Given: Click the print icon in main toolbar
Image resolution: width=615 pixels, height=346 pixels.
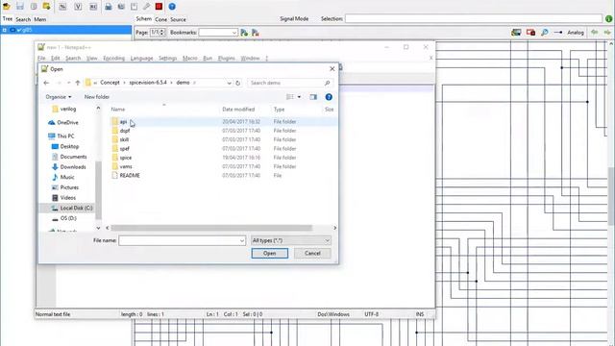Looking at the screenshot, I should (x=109, y=7).
